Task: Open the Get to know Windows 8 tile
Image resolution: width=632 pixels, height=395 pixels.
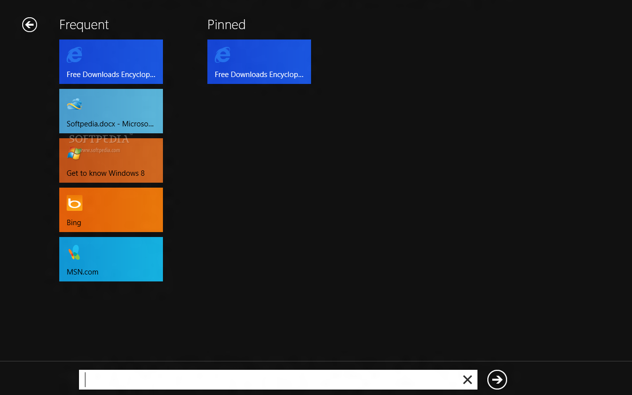Action: click(111, 160)
